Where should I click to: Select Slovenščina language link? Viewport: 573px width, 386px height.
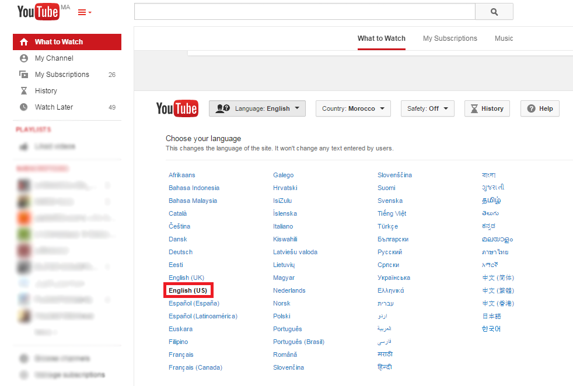394,175
